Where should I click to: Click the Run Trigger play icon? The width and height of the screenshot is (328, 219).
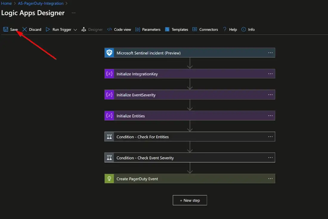click(x=48, y=29)
